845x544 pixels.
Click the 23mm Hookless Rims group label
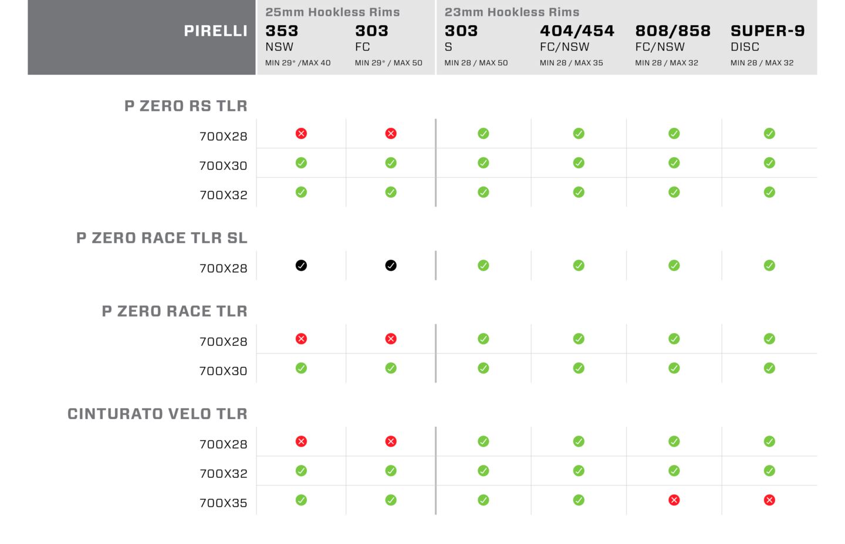click(512, 12)
